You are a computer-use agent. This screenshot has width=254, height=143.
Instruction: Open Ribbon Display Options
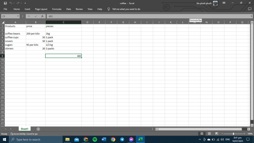[224, 3]
